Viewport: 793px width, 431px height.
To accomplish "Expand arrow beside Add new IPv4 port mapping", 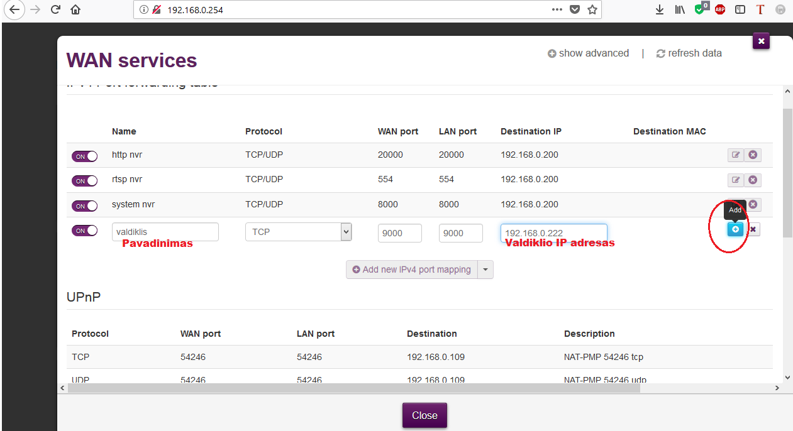I will (485, 270).
